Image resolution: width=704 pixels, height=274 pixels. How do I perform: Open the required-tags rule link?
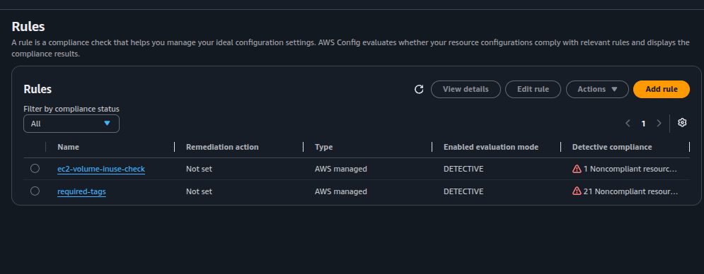point(81,191)
